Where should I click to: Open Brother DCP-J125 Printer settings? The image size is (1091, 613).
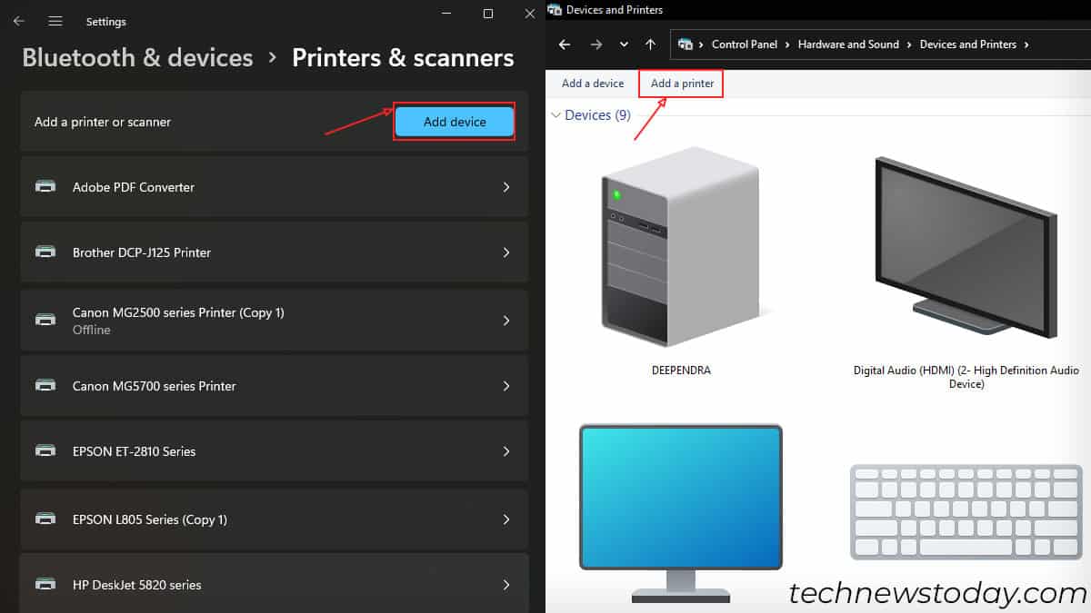click(274, 252)
